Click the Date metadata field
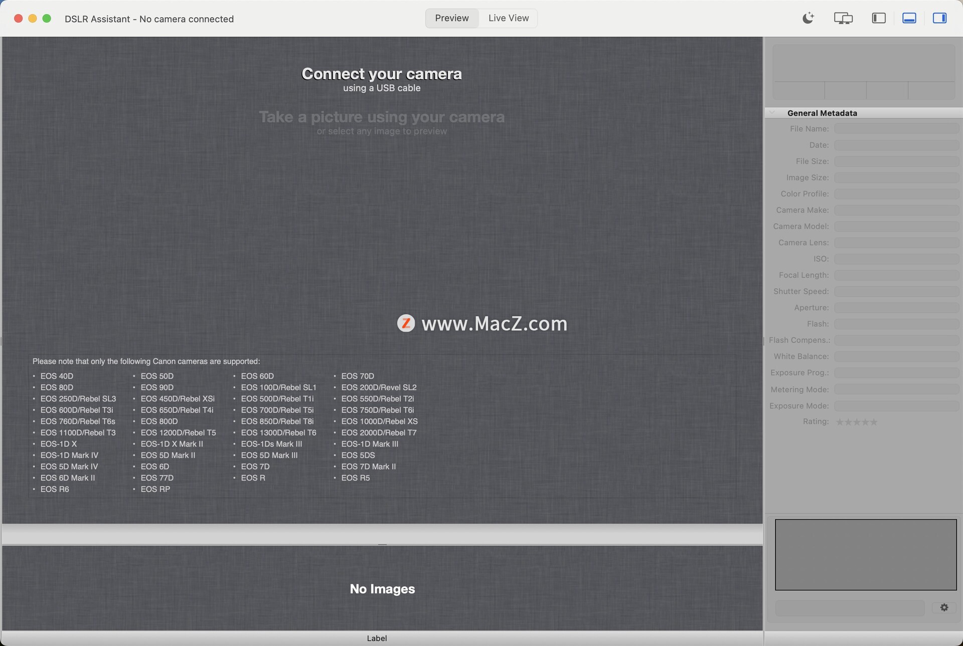963x646 pixels. click(896, 145)
